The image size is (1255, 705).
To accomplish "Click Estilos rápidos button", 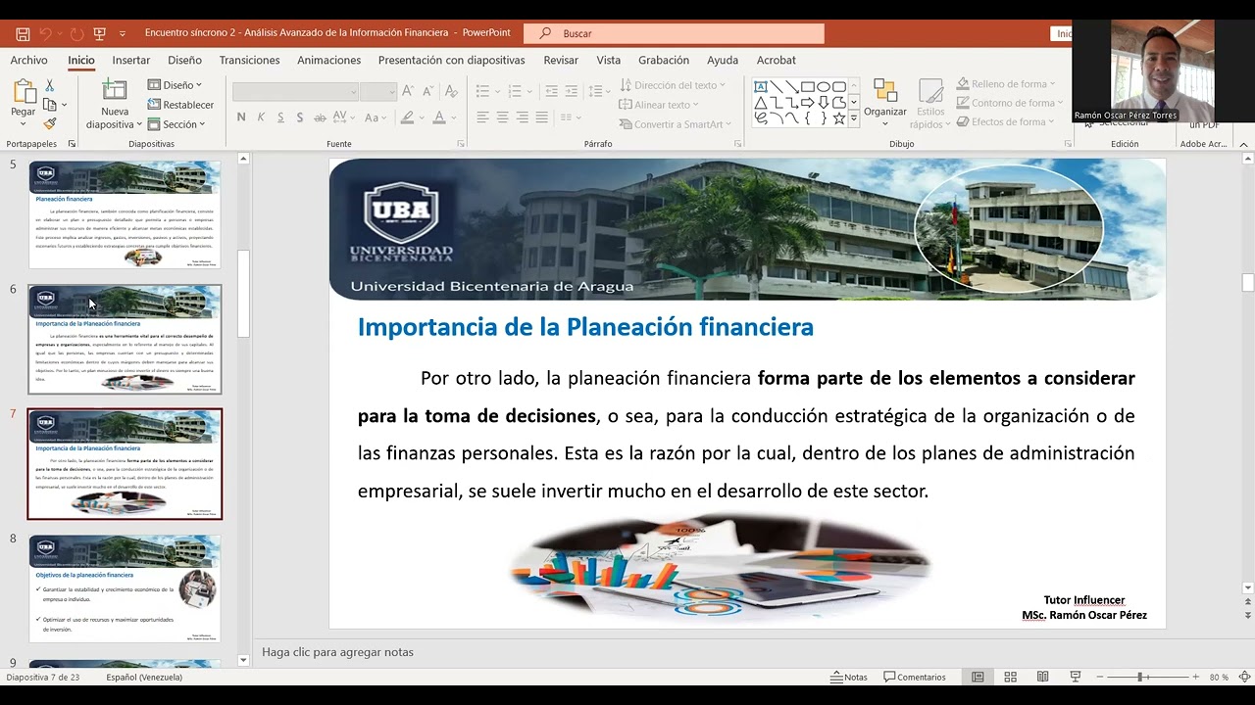I will tap(930, 104).
